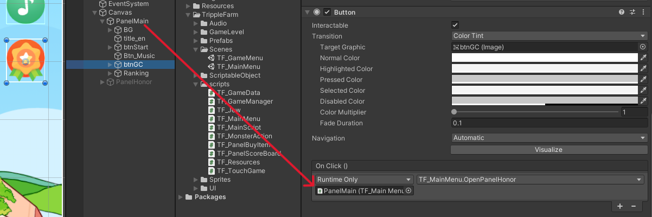Add a new On Click event entry
The image size is (652, 217).
click(620, 206)
